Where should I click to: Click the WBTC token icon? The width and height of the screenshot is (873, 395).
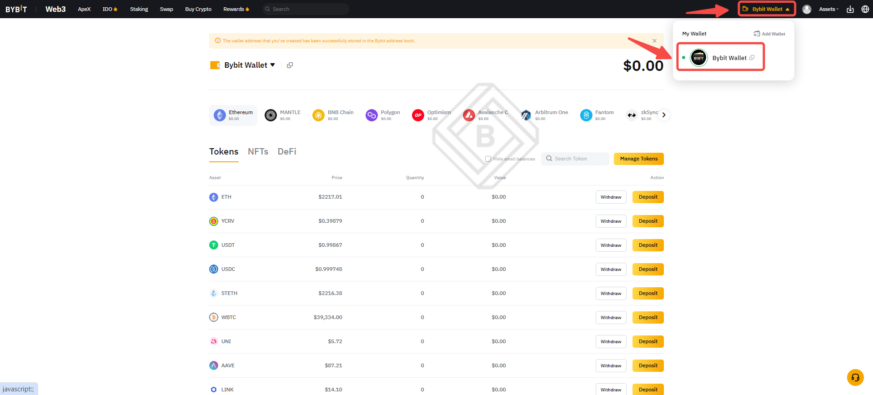pyautogui.click(x=214, y=317)
